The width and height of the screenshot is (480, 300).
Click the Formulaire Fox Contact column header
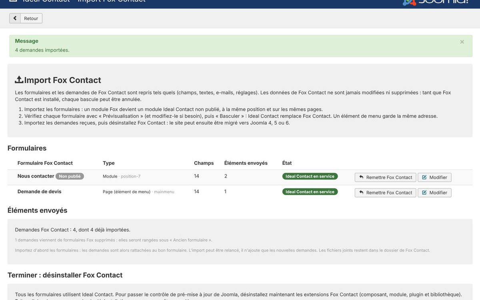coord(45,163)
